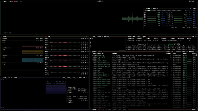The height and width of the screenshot is (111, 198).
Task: Select previous network interface arrow
Action: click(77, 78)
